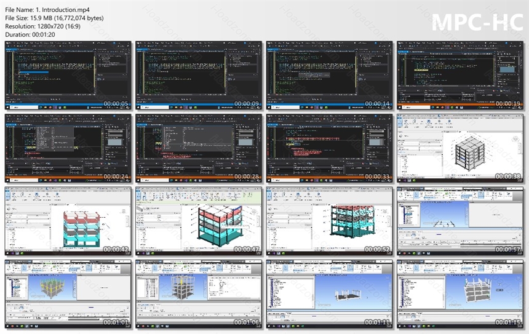This screenshot has height=334, width=529.
Task: Click the frame stamped 00:01:11
Action: (x=329, y=294)
